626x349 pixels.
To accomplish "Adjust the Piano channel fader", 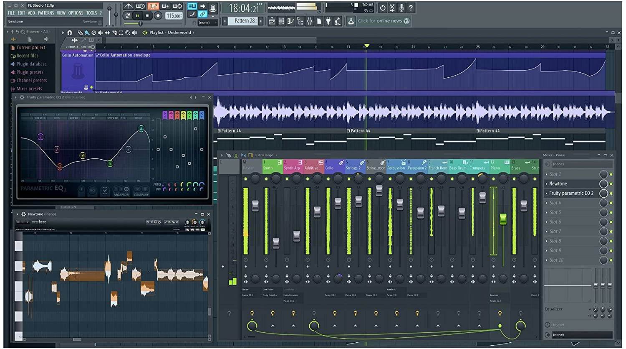I will tap(503, 219).
